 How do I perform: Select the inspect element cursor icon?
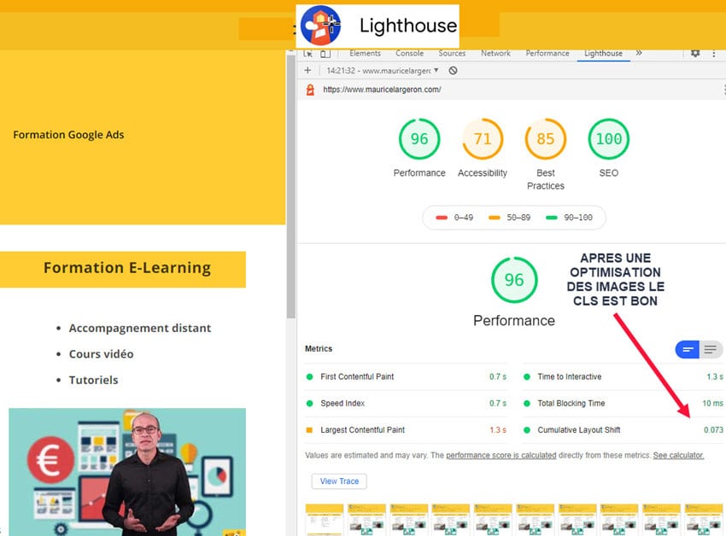[x=307, y=54]
